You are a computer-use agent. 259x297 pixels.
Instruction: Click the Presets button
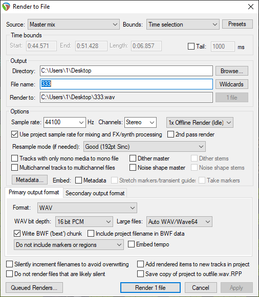pyautogui.click(x=237, y=24)
